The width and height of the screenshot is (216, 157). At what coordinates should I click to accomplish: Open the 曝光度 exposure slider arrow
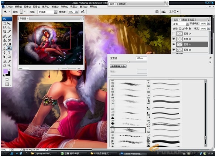pos(77,12)
